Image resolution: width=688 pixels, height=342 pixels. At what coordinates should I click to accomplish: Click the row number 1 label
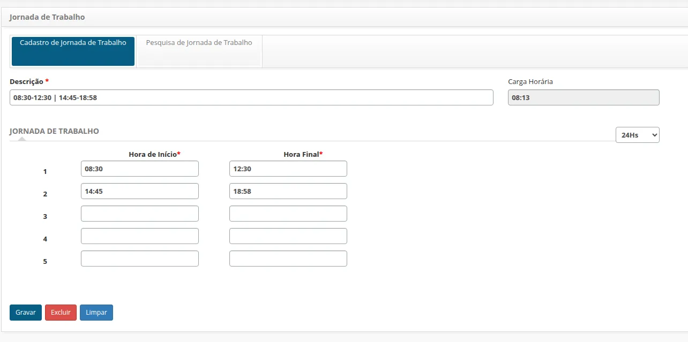click(45, 172)
